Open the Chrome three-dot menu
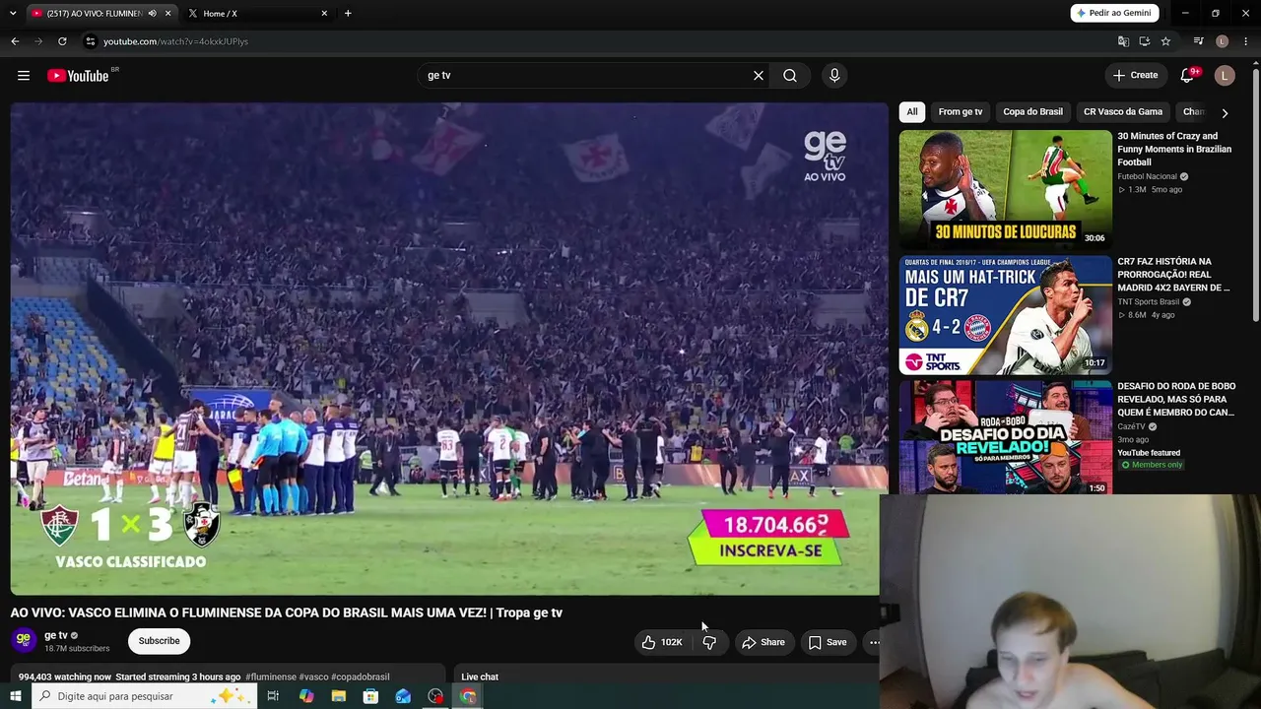Screen dimensions: 1261x709 (x=1246, y=41)
